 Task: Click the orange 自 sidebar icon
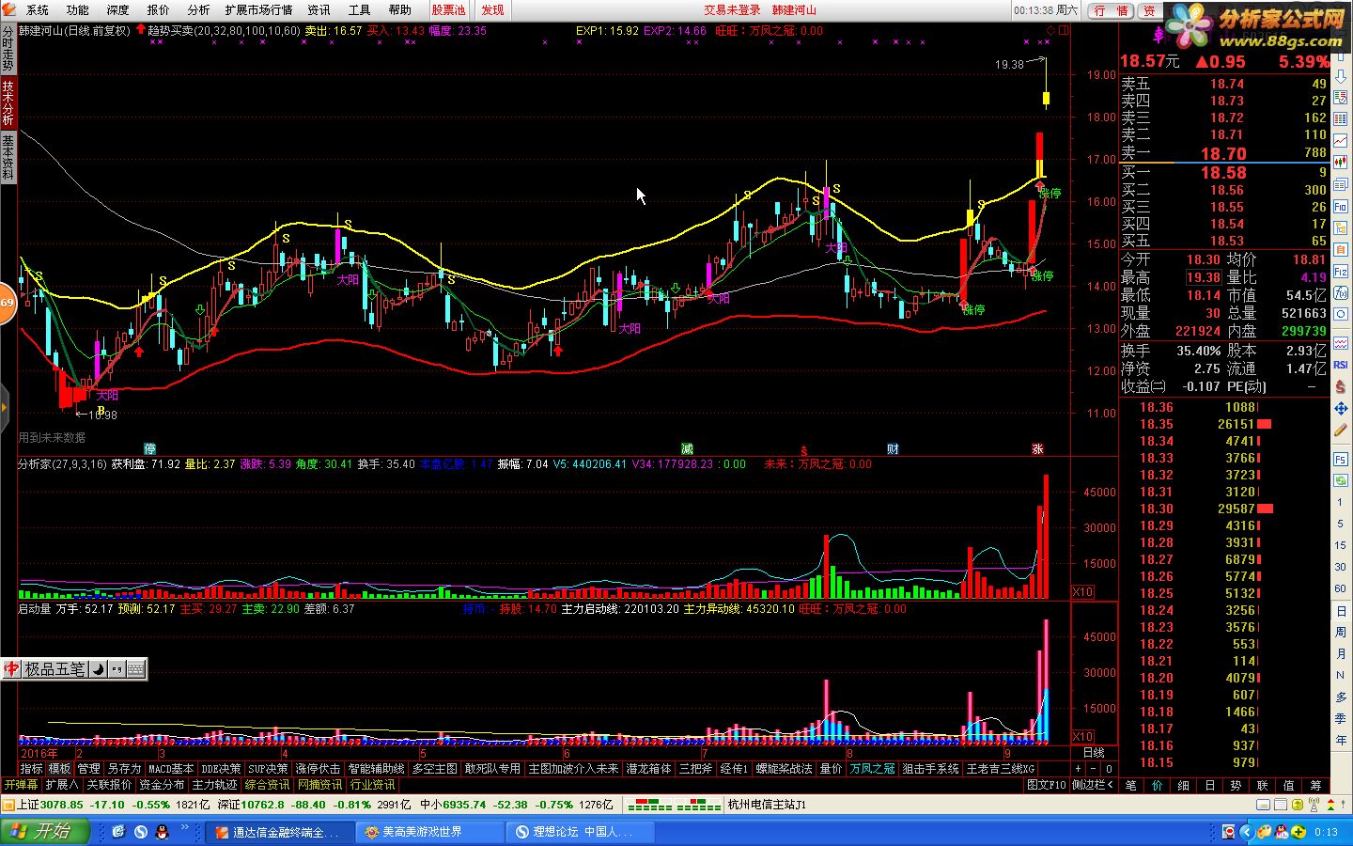click(x=1341, y=251)
